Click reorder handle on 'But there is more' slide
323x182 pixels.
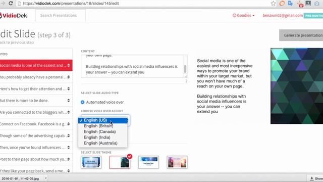(69, 101)
